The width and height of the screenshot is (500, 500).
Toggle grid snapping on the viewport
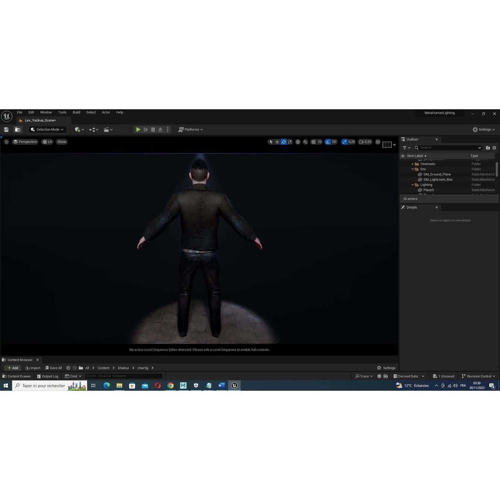click(x=313, y=142)
